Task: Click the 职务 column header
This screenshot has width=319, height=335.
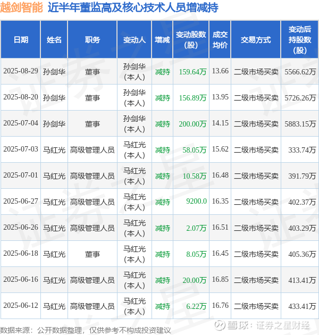Action: [93, 40]
